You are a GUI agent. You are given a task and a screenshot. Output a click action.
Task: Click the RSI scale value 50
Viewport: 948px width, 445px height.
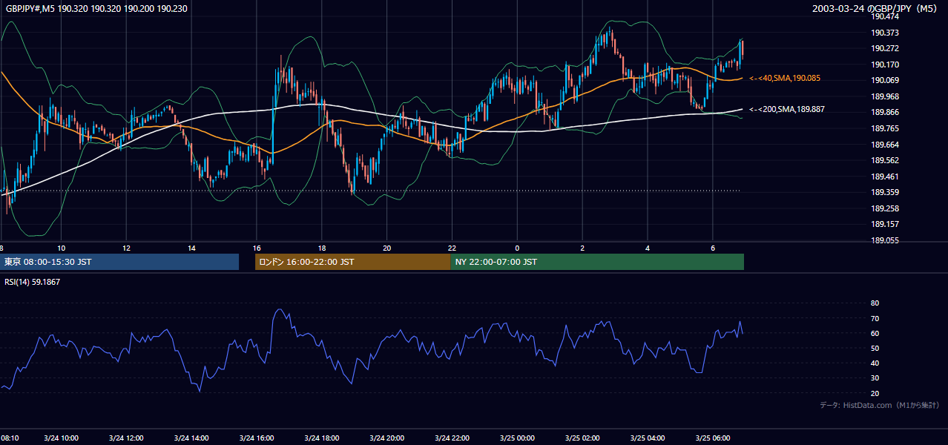(875, 348)
